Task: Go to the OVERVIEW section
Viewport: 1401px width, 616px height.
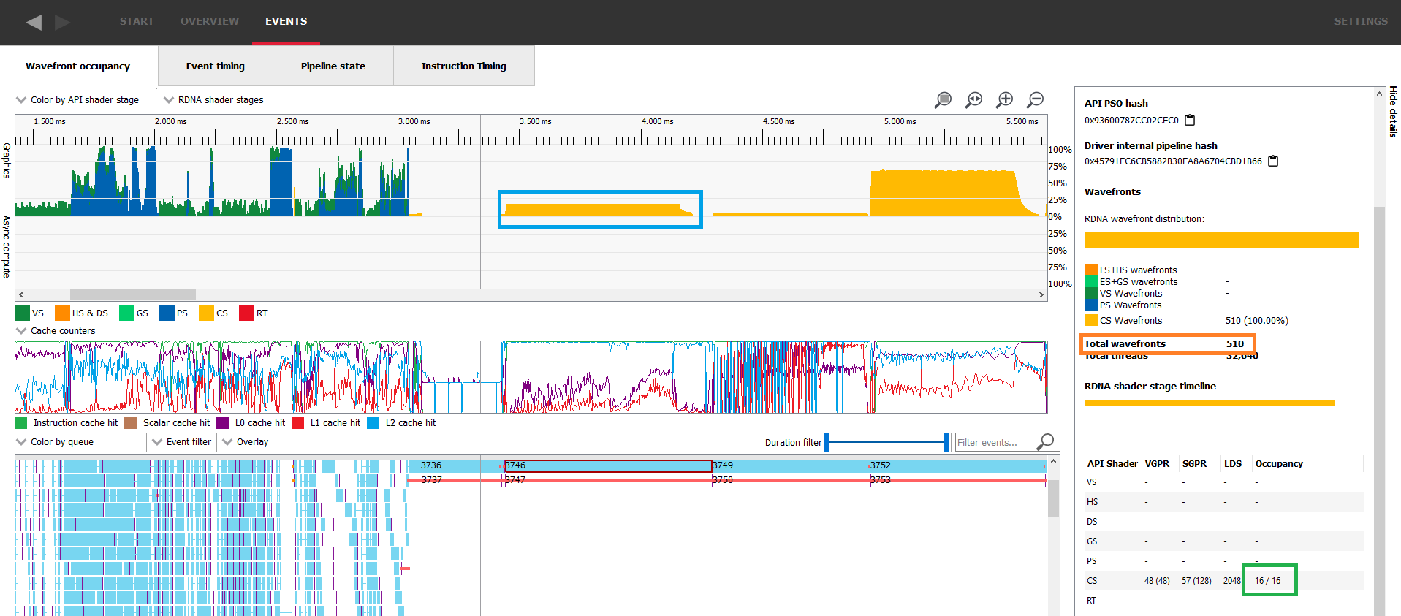Action: 209,21
